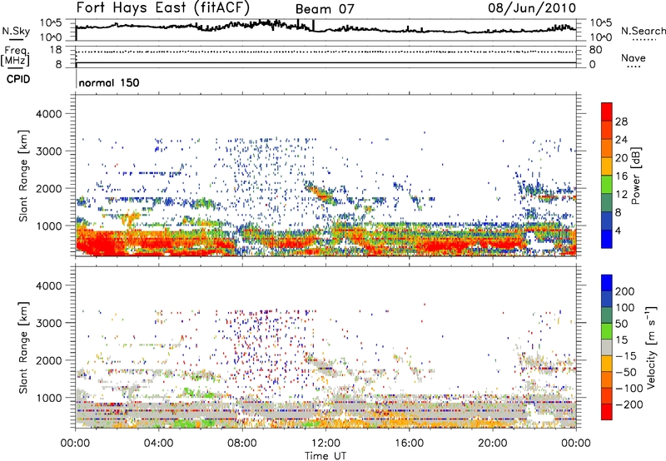Screen dimensions: 666x461
Task: Click the 'Time UT' axis title
Action: pos(326,455)
